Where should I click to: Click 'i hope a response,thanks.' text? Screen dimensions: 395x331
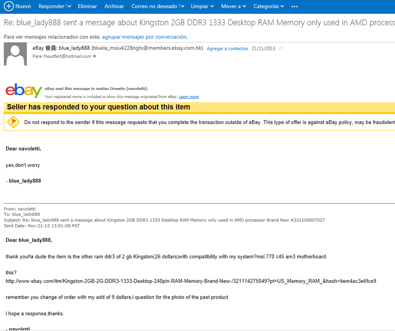[x=35, y=314]
